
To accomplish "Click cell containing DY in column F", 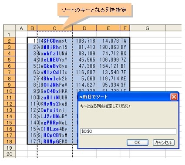I will 125,47.
